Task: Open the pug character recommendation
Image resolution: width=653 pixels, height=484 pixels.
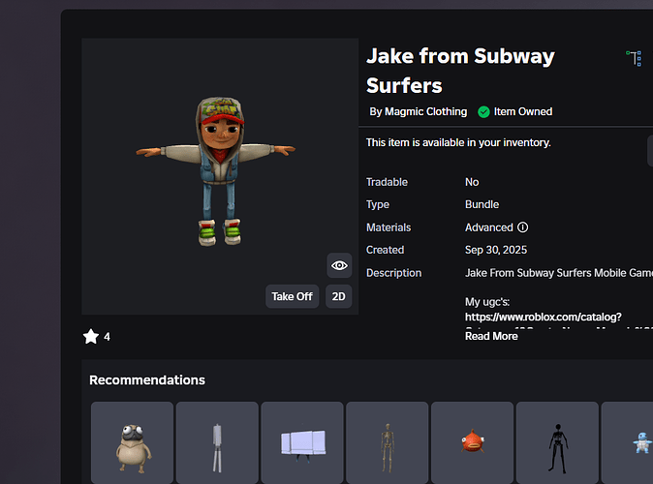Action: [x=133, y=442]
